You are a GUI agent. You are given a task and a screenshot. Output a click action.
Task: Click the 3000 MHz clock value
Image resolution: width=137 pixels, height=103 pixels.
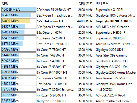[x=85, y=27]
